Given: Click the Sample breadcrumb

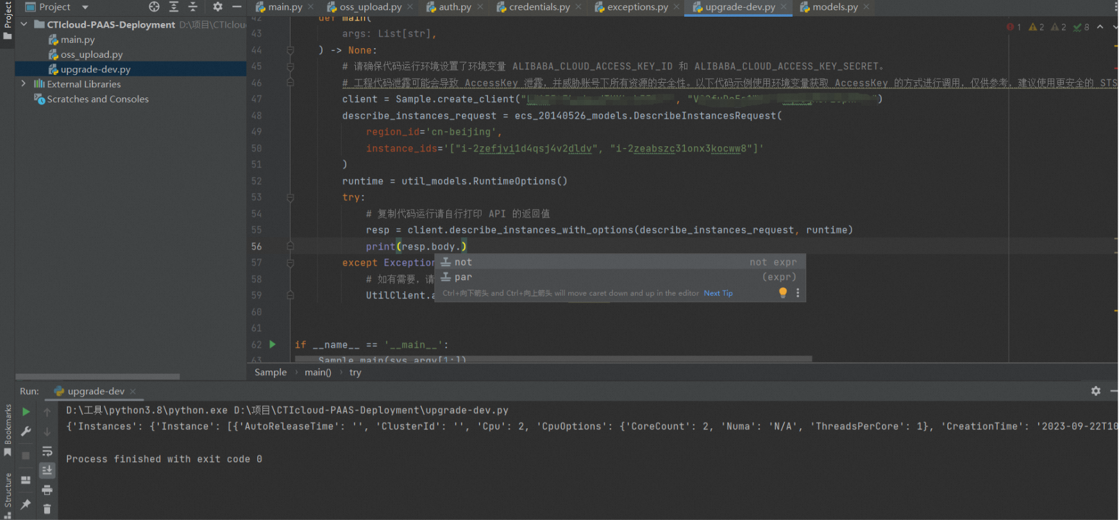Looking at the screenshot, I should pyautogui.click(x=271, y=373).
